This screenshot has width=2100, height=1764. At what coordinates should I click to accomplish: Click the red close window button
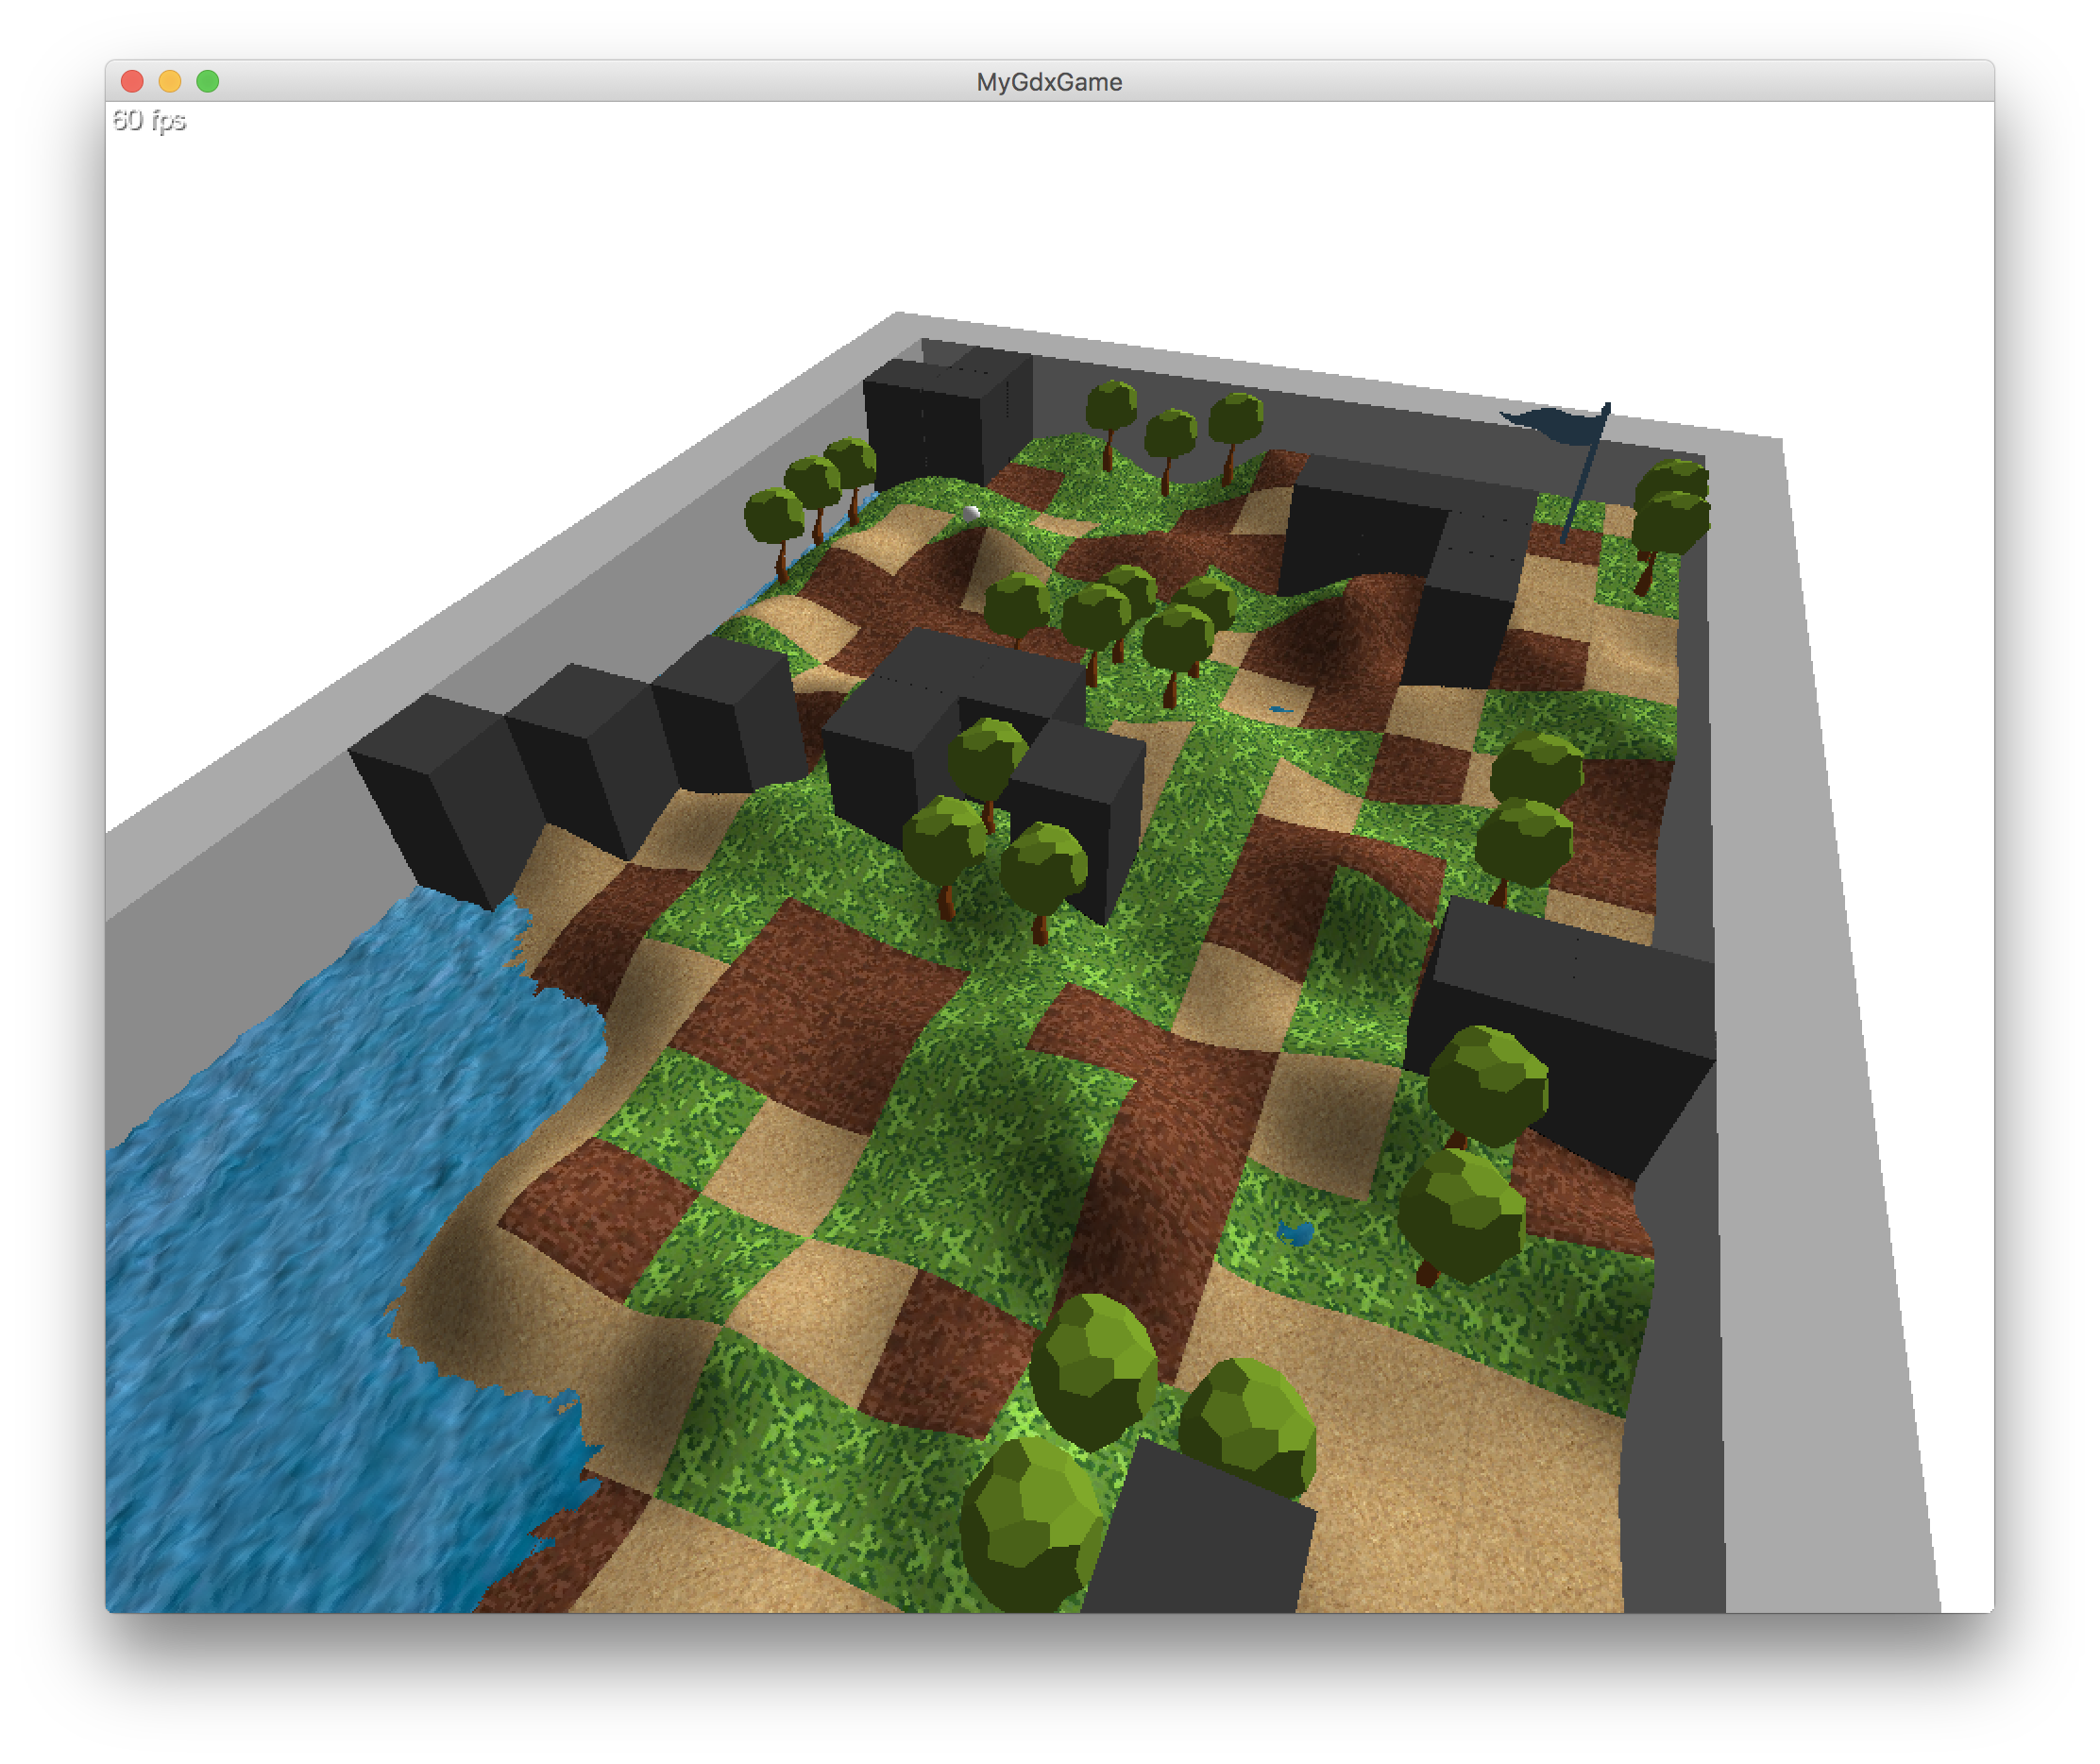132,81
